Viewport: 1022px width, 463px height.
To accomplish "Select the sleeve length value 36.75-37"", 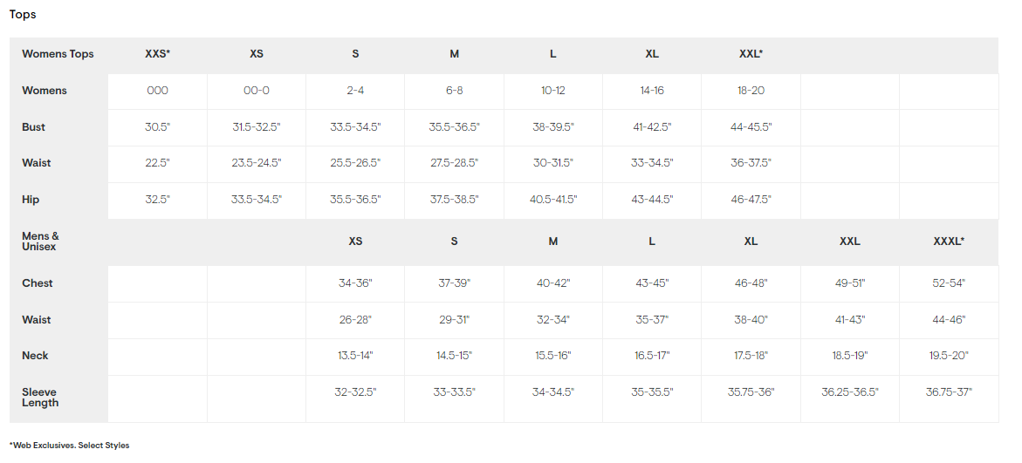I will (949, 392).
